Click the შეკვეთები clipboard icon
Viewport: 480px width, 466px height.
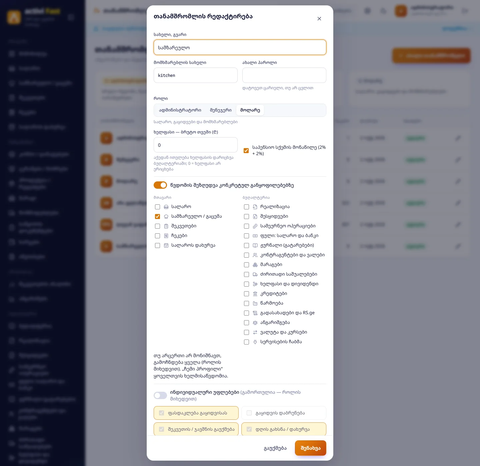166,226
